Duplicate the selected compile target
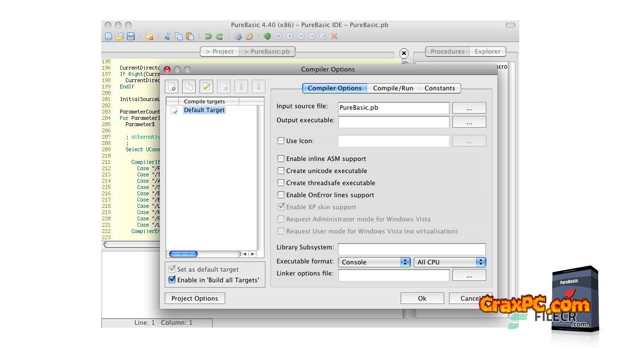 [x=189, y=87]
